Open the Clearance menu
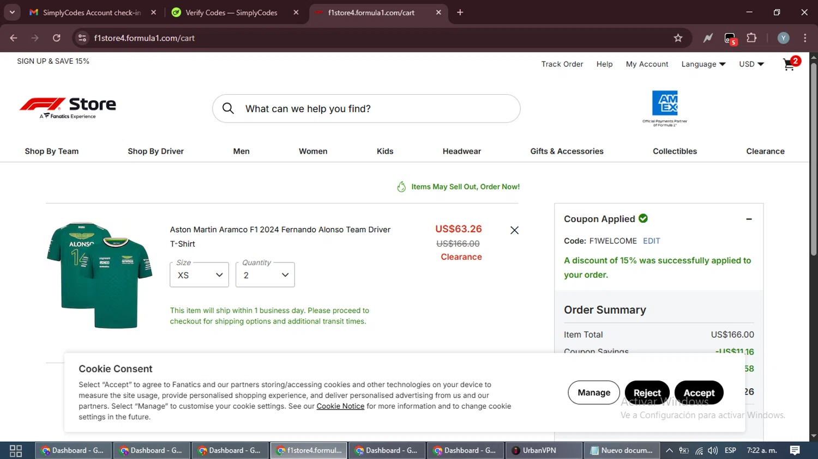The height and width of the screenshot is (459, 818). pos(766,151)
